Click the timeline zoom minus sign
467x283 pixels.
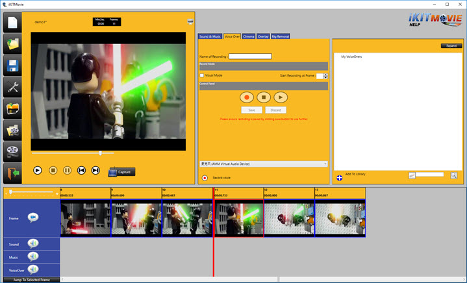click(x=6, y=194)
